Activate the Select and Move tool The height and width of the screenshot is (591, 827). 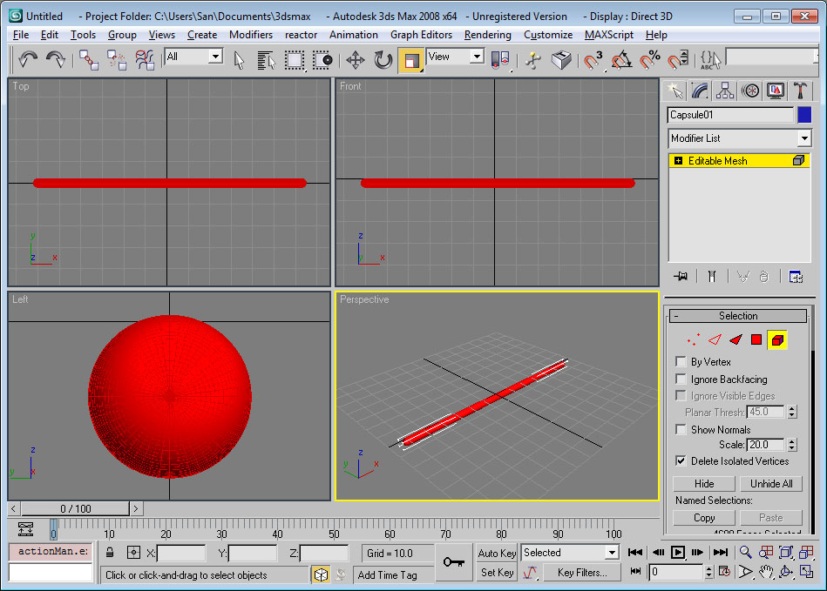(x=356, y=59)
